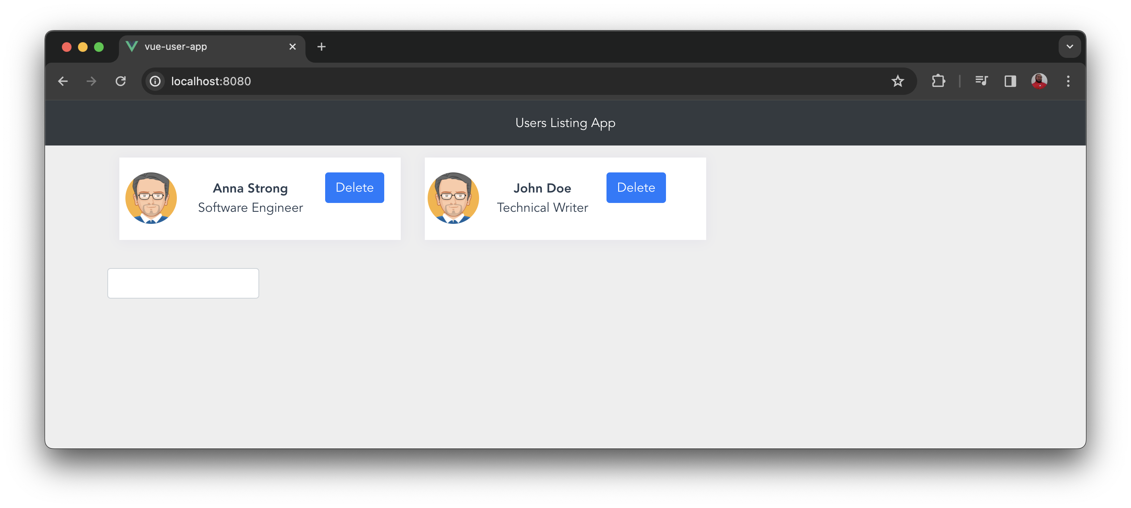Viewport: 1131px width, 508px height.
Task: Focus the empty text input field
Action: (183, 283)
